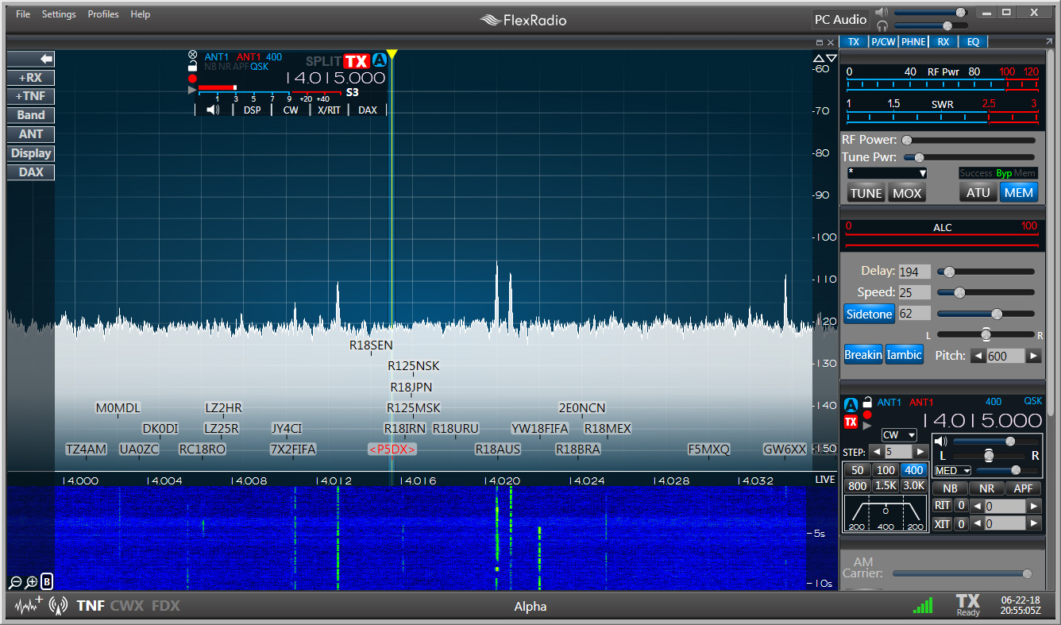Open the Settings menu

(x=59, y=14)
